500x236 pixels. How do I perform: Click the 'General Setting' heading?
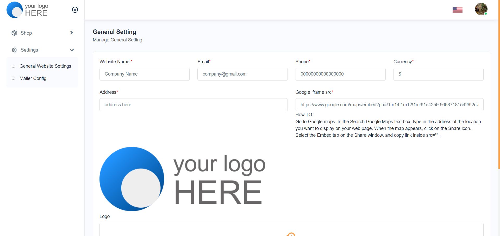click(x=114, y=32)
